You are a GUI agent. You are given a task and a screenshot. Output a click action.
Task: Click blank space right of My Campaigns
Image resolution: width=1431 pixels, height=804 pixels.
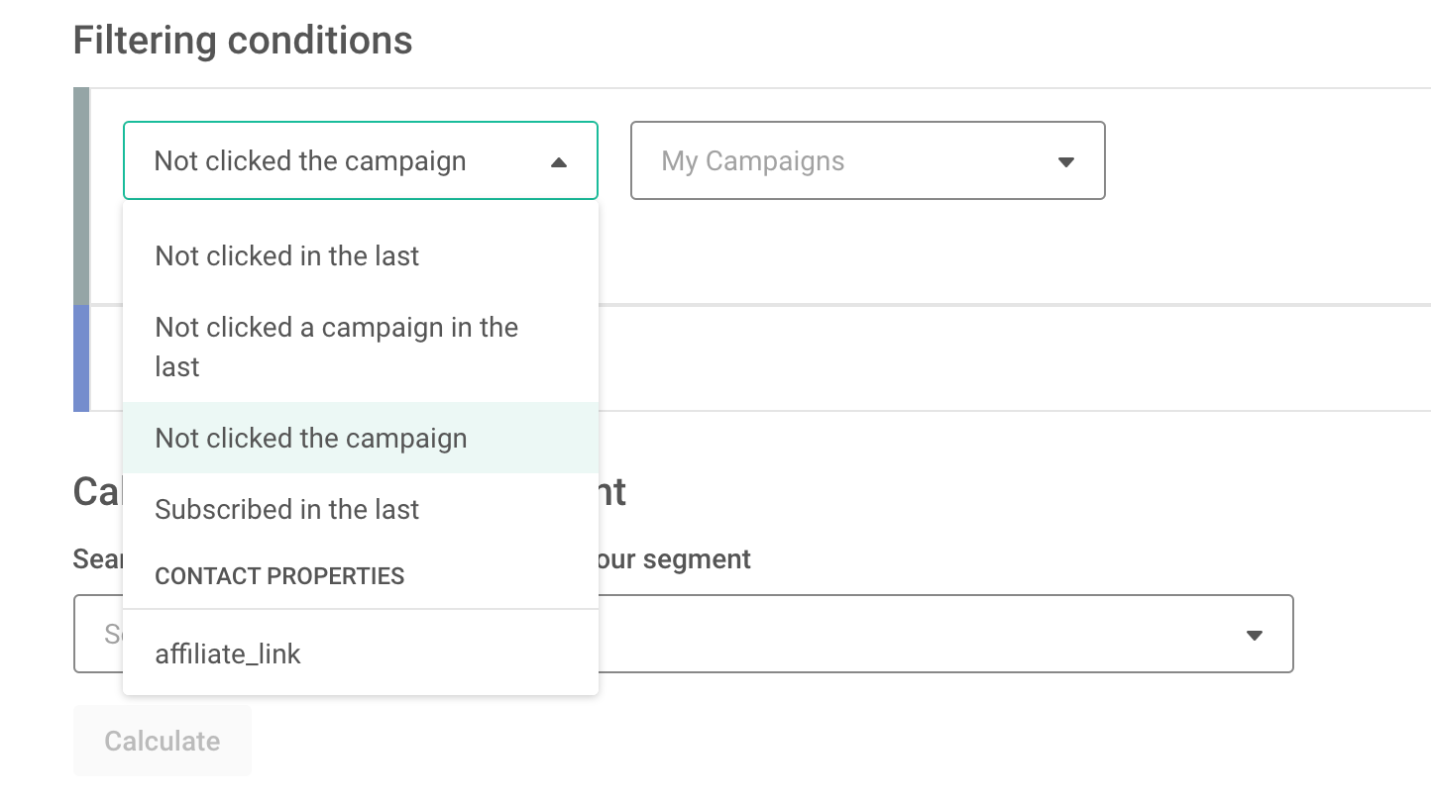click(x=1268, y=160)
